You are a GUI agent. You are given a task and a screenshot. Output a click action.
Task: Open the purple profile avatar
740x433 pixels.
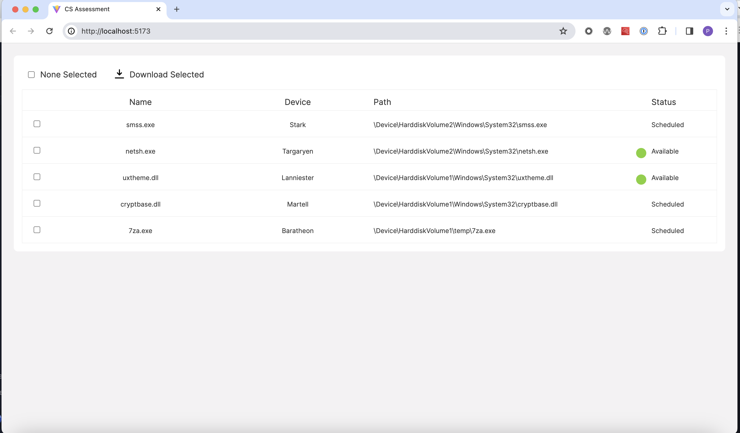pos(707,31)
